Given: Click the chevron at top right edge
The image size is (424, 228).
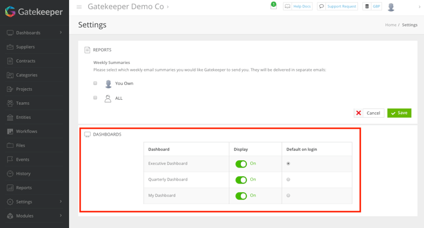Looking at the screenshot, I should pyautogui.click(x=420, y=7).
